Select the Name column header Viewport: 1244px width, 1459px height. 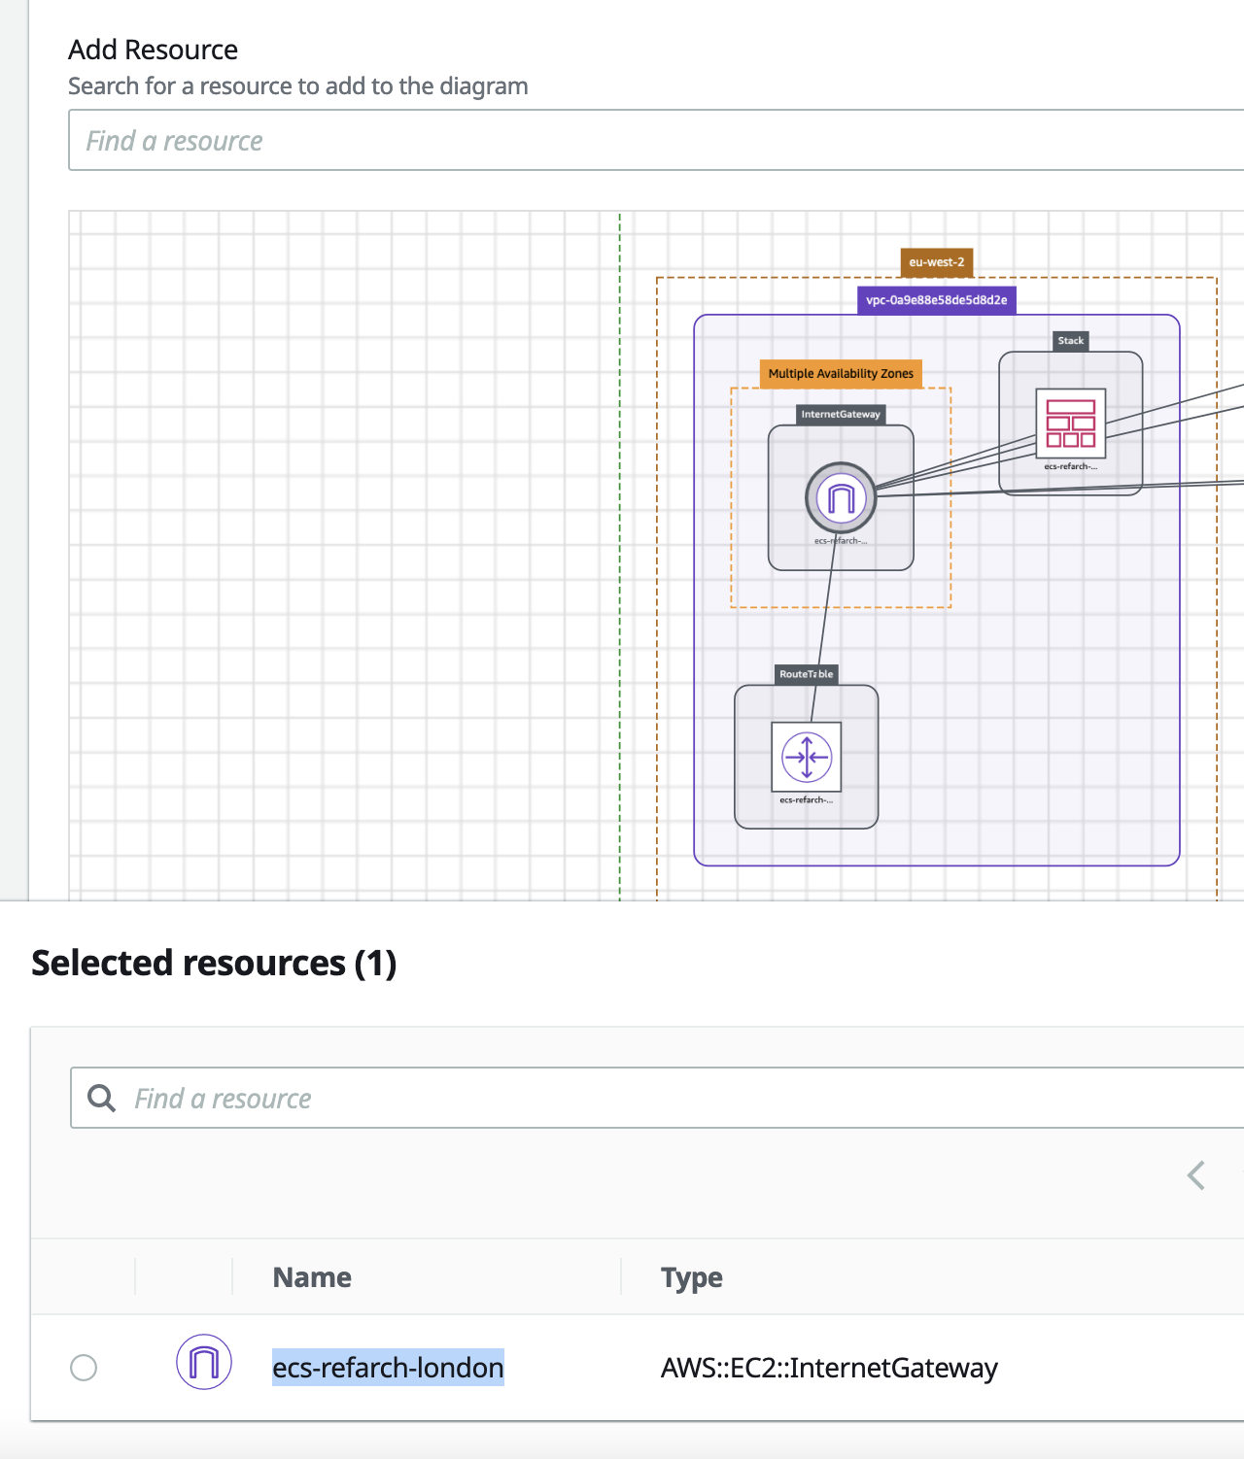pyautogui.click(x=311, y=1277)
